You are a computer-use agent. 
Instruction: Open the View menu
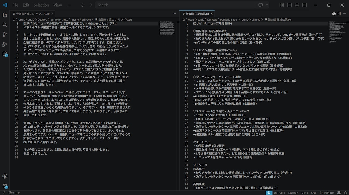[57, 5]
